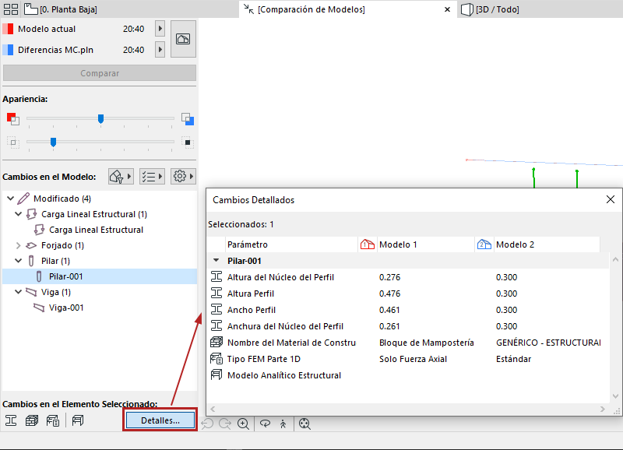Click the next view icon

225,424
